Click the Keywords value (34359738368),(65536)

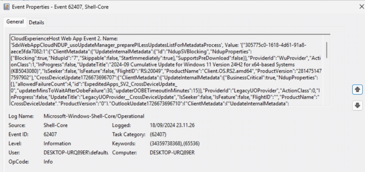(x=175, y=143)
